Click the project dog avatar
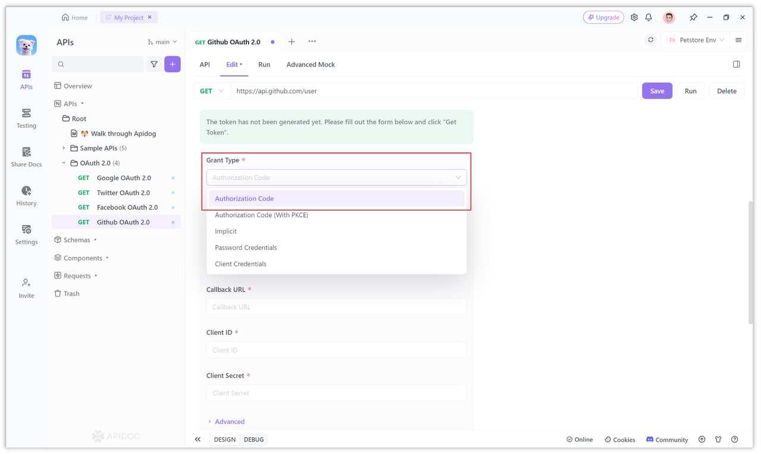The width and height of the screenshot is (761, 454). coord(26,45)
